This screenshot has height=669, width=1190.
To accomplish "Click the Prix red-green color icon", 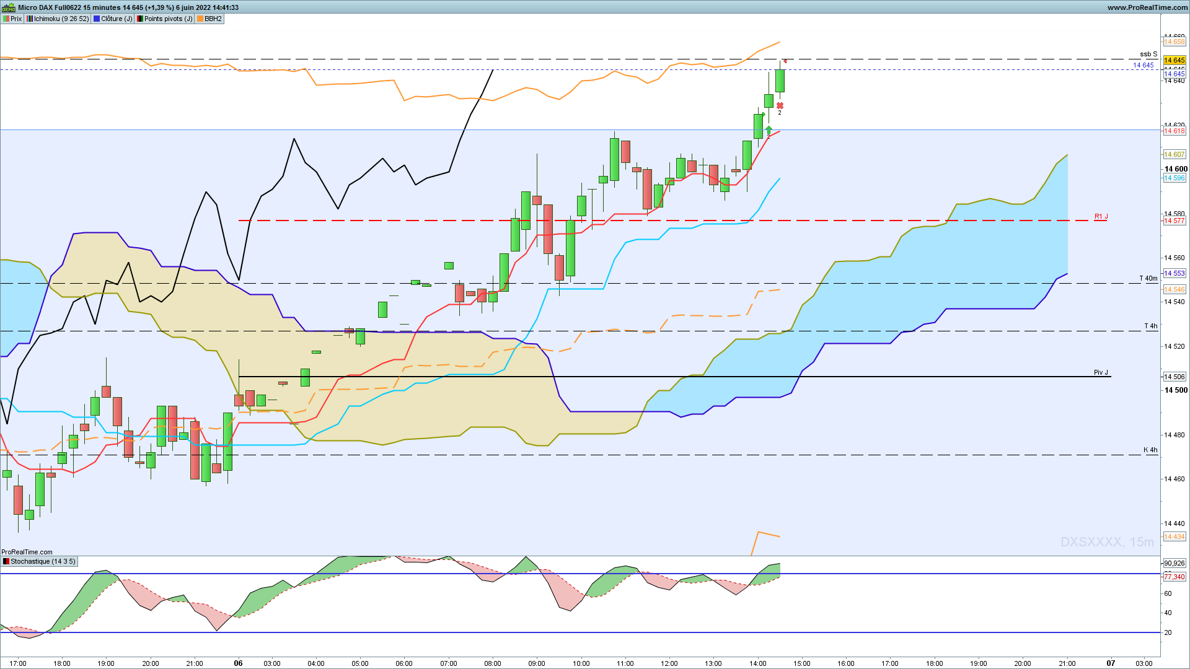I will click(6, 19).
